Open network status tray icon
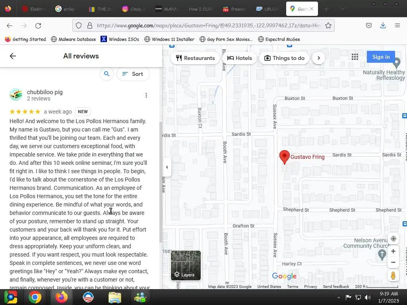407x305 pixels. (x=358, y=297)
